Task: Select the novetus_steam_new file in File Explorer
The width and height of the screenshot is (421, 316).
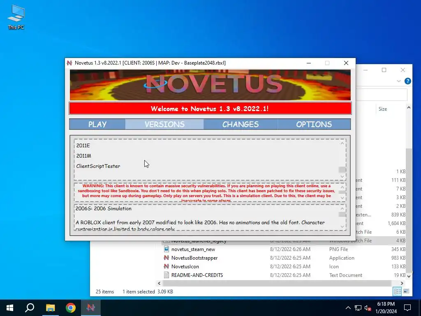Action: click(x=193, y=249)
